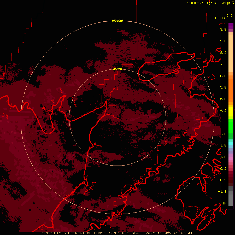Screen dimensions: 235x235
Task: Select the 6.6 scale value
Action: (223, 76)
